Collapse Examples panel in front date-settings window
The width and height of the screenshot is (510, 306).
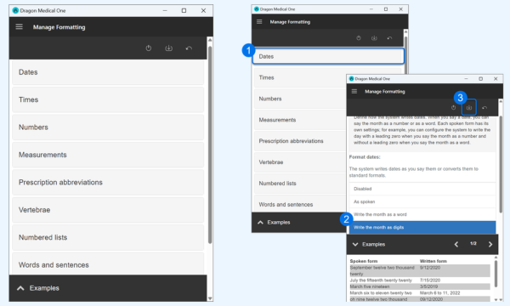(355, 244)
